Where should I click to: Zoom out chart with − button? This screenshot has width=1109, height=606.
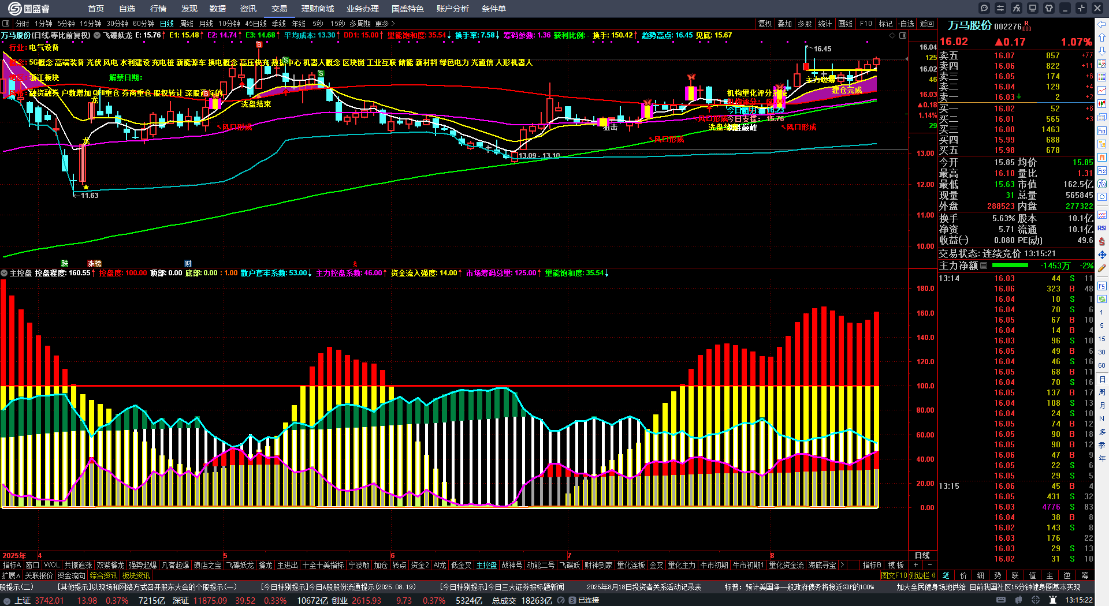tap(929, 565)
